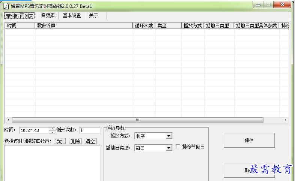Open the 关于 tab

[x=93, y=16]
